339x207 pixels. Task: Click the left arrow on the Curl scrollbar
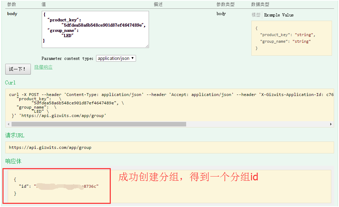pos(8,124)
